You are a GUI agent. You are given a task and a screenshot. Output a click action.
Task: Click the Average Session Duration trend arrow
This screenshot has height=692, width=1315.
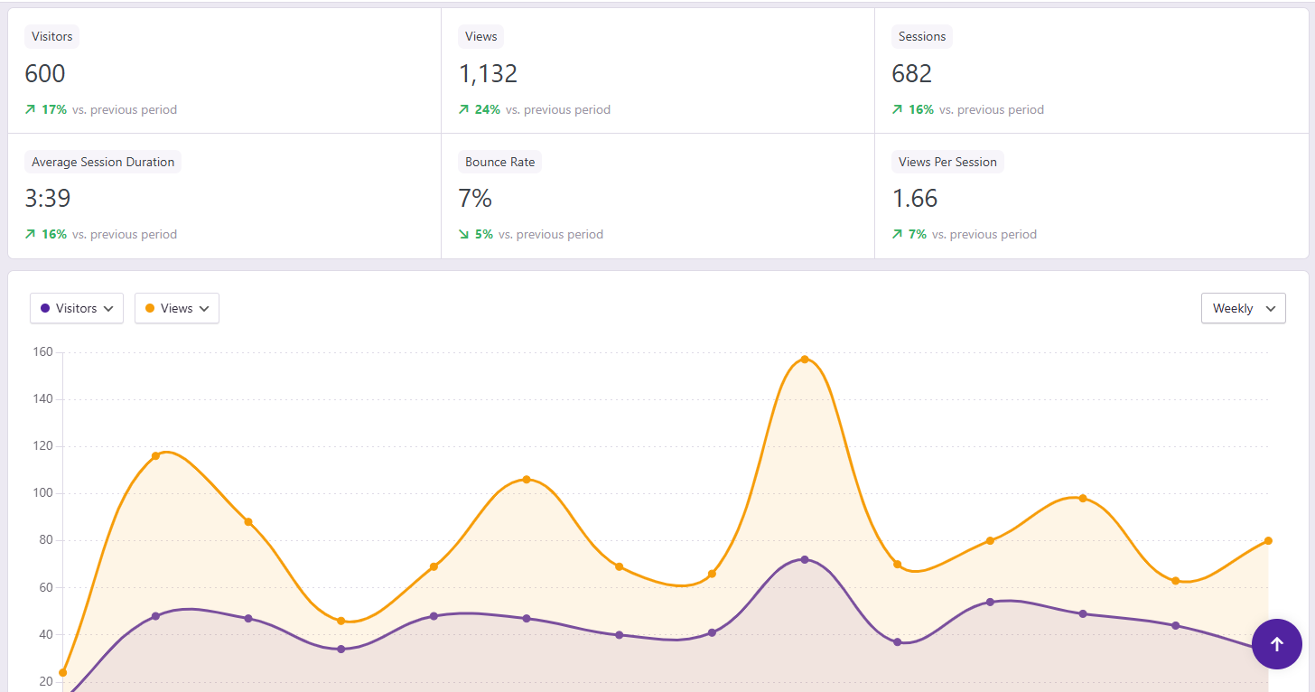[x=30, y=234]
